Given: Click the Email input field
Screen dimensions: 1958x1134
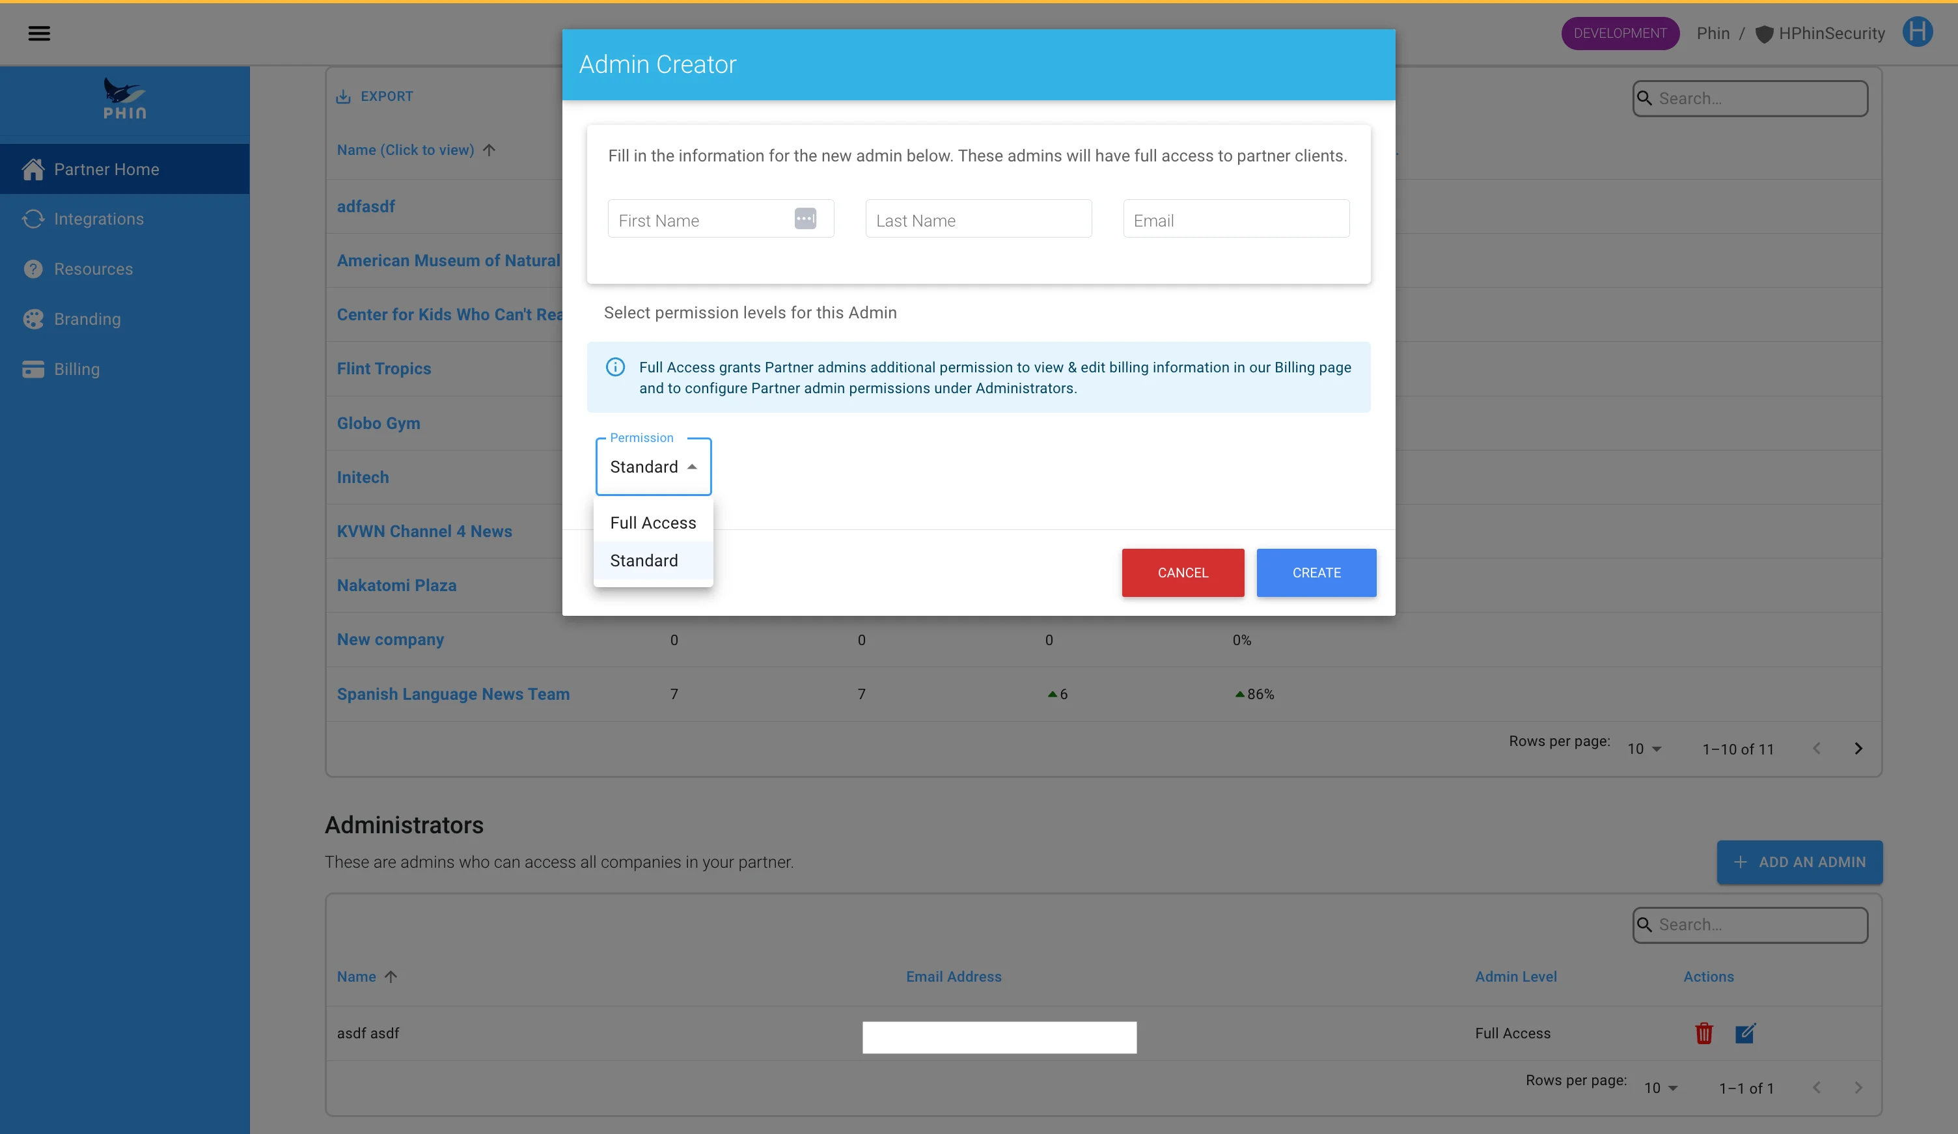Looking at the screenshot, I should tap(1235, 220).
